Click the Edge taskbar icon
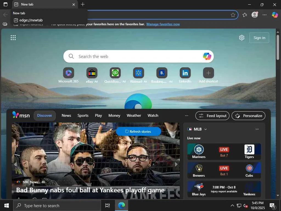The height and width of the screenshot is (211, 281). pos(122,206)
